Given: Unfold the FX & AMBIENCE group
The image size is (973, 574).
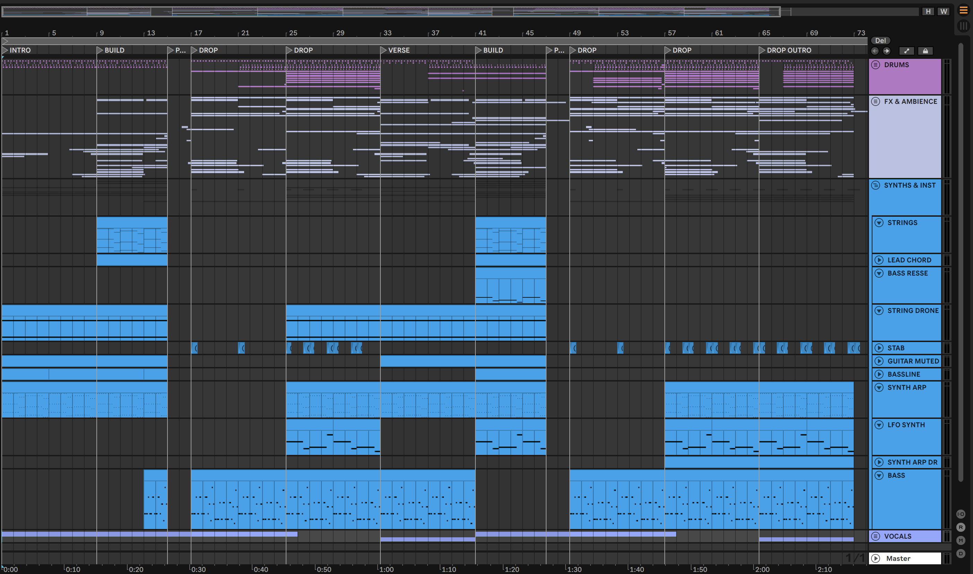Looking at the screenshot, I should [x=876, y=101].
